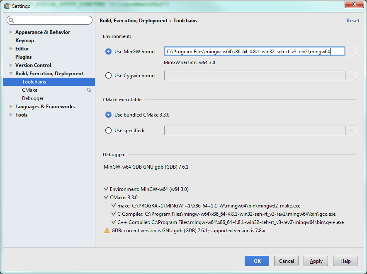Click the CMake project-level copy icon

[89, 90]
